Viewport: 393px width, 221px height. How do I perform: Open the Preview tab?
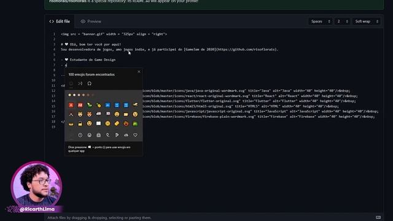pyautogui.click(x=91, y=21)
